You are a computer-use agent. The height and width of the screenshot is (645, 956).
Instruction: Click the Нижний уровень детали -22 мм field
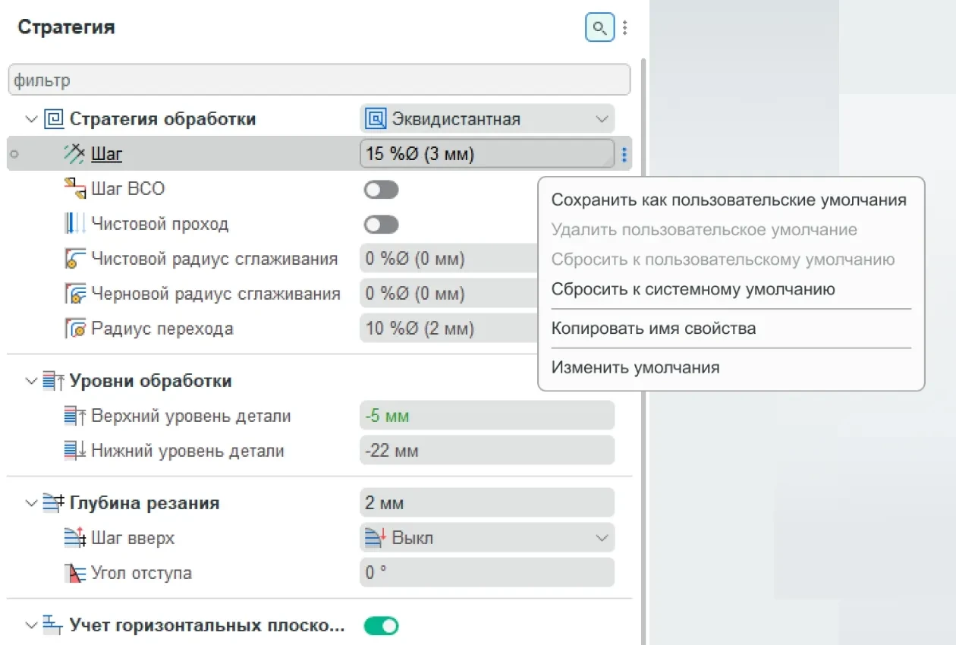pyautogui.click(x=487, y=451)
